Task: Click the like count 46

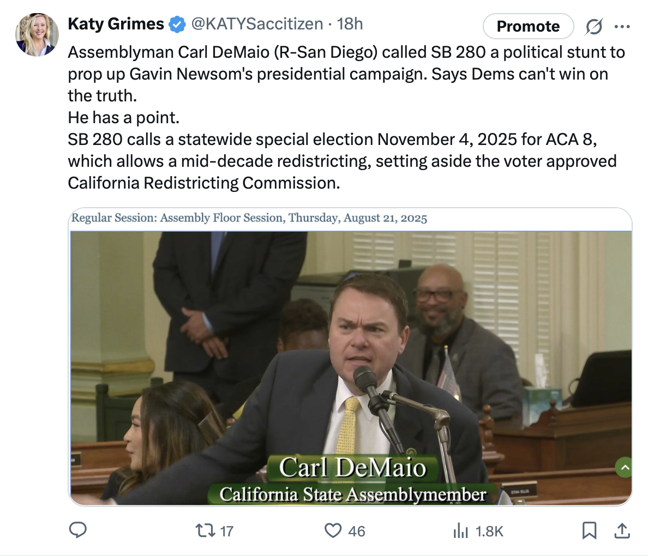Action: tap(357, 531)
